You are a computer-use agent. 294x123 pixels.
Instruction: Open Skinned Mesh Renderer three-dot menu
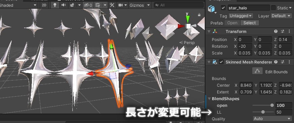pyautogui.click(x=289, y=62)
